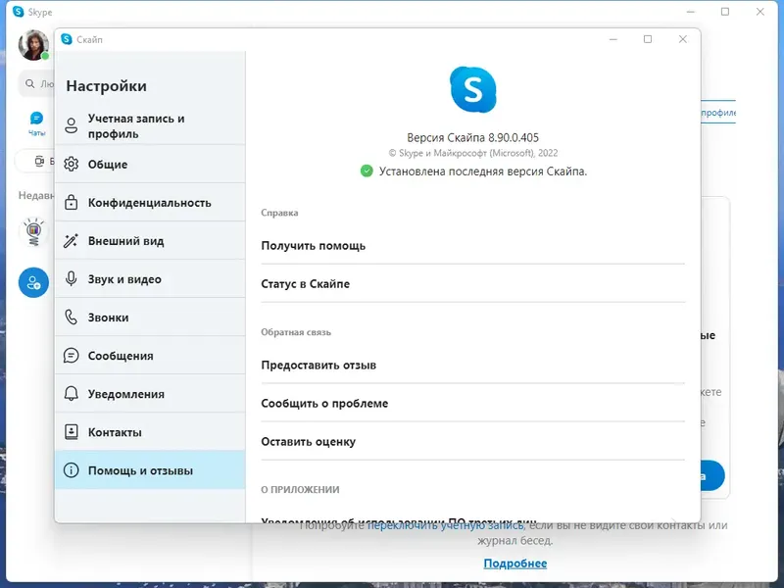Open the Подробнее link at the bottom
784x588 pixels.
(515, 563)
